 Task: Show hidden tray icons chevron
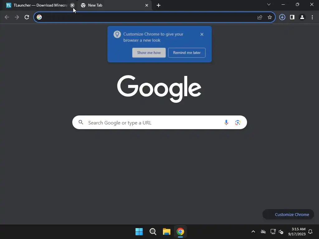(x=253, y=232)
